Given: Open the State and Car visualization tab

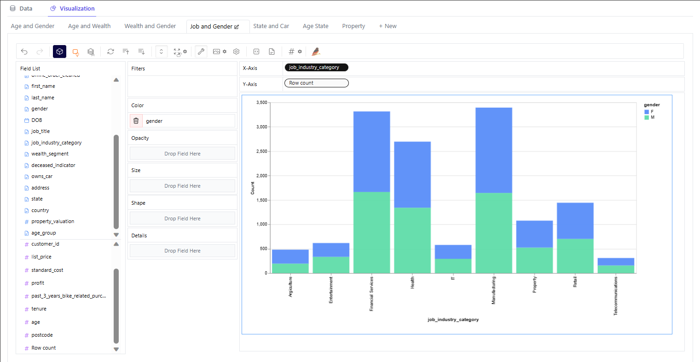Looking at the screenshot, I should tap(271, 26).
